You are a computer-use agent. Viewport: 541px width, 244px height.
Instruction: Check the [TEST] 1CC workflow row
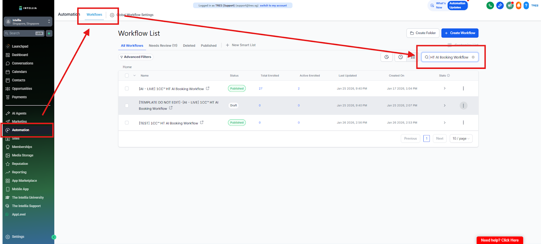point(127,123)
